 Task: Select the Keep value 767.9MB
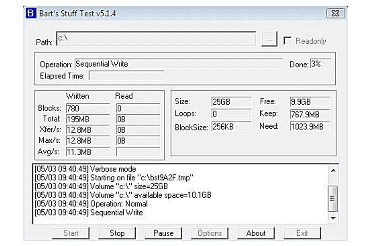pyautogui.click(x=310, y=115)
